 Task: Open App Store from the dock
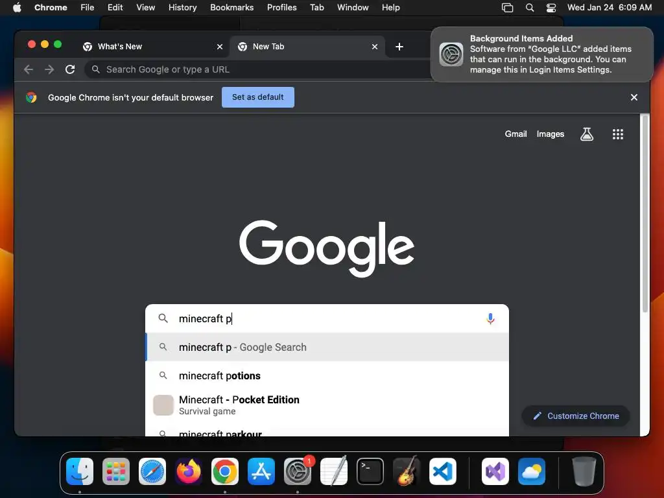pos(261,471)
